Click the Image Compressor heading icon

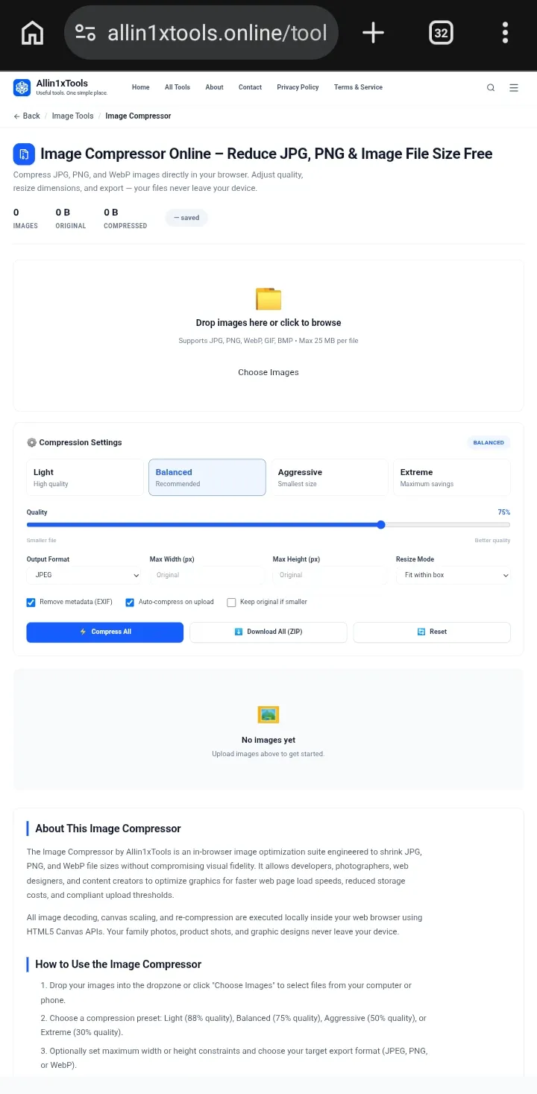tap(24, 154)
